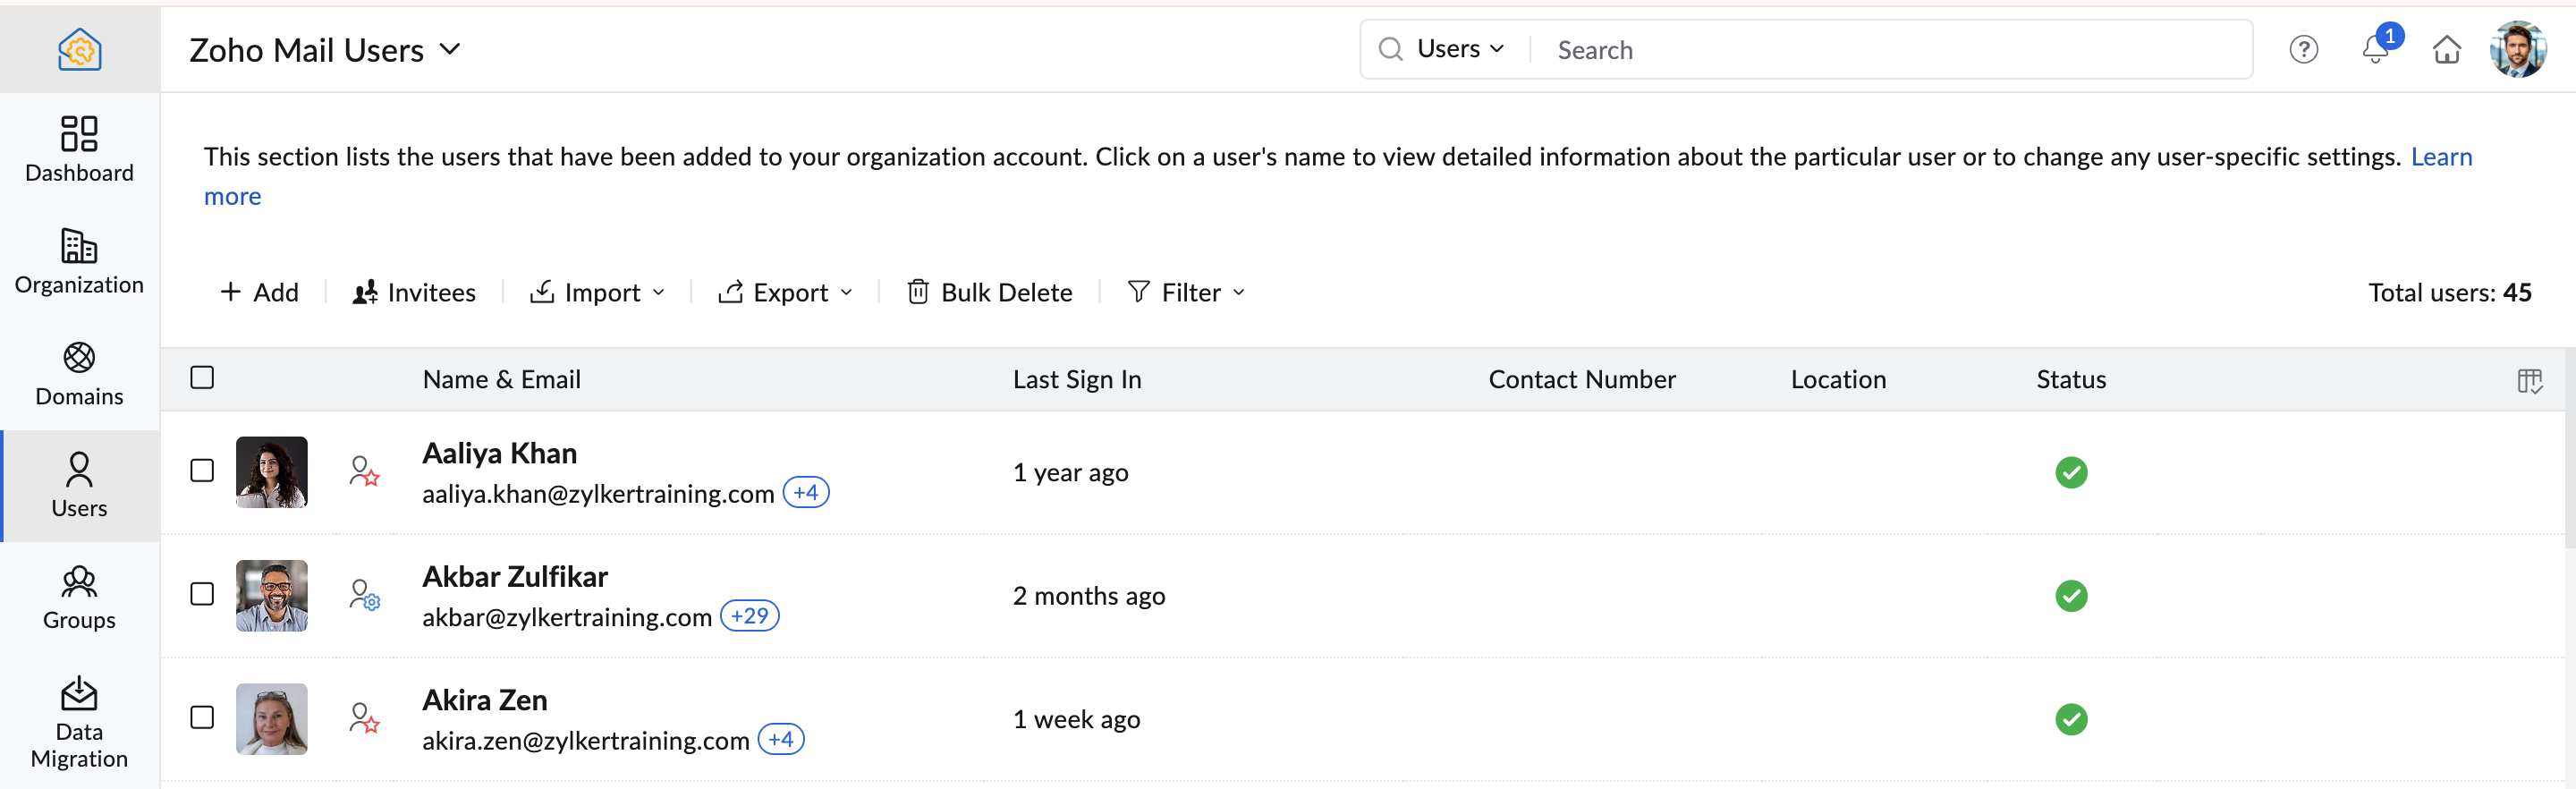
Task: Click Akbar Zulfikar's admin role icon
Action: tap(364, 596)
